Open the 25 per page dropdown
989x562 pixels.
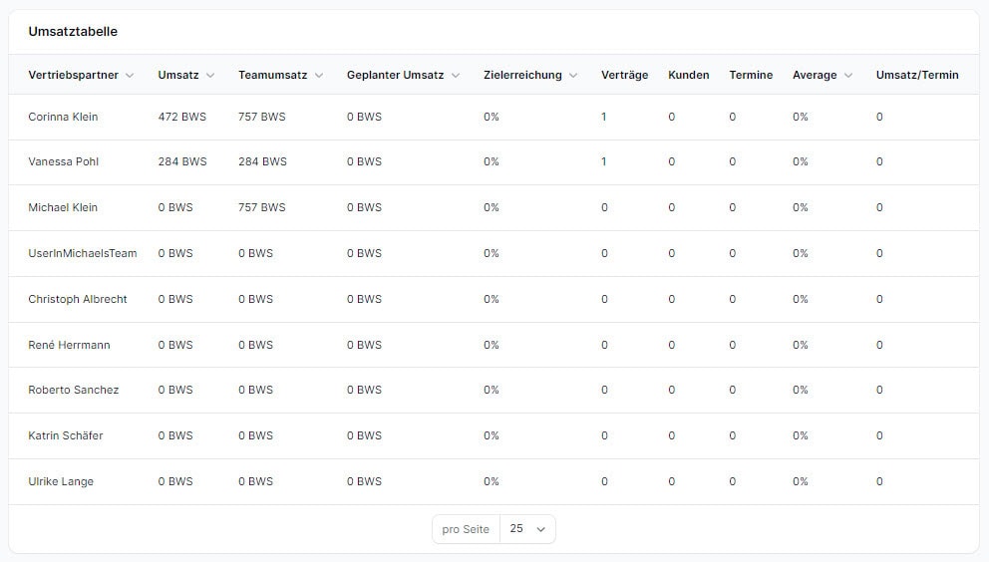tap(527, 529)
